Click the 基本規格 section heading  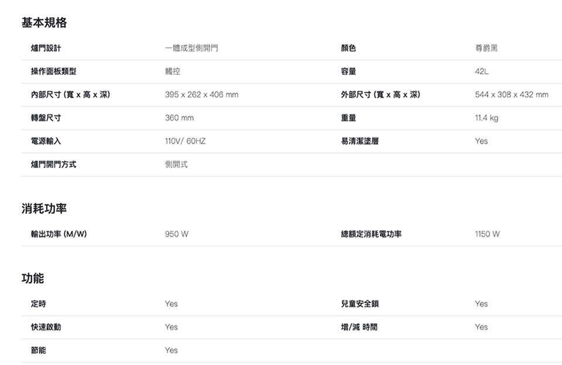(44, 23)
